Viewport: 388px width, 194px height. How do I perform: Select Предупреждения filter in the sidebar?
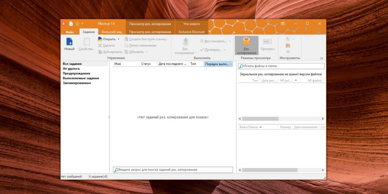point(77,74)
